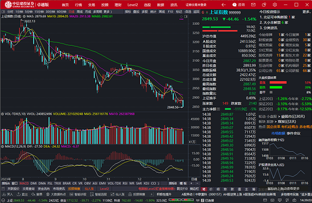Viewport: 312px width, 203px height.
Task: Click the panel toggle icon above price axis
Action: pos(186,17)
